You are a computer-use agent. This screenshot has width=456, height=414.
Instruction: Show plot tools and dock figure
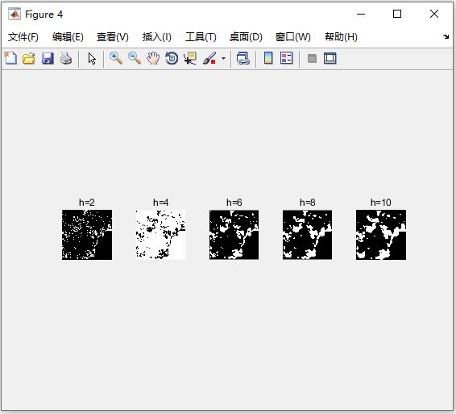[x=330, y=58]
